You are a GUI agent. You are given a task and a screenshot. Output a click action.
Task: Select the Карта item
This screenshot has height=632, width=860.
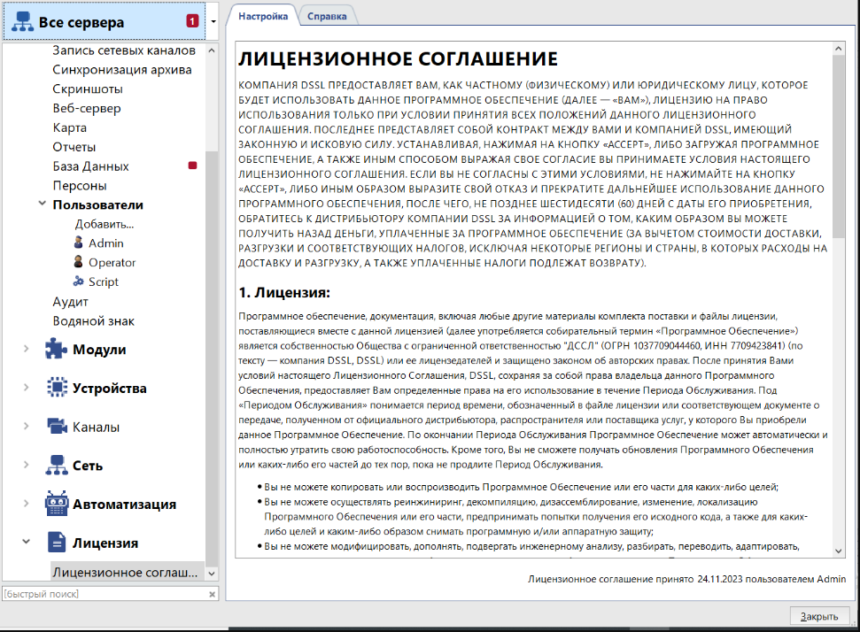70,127
